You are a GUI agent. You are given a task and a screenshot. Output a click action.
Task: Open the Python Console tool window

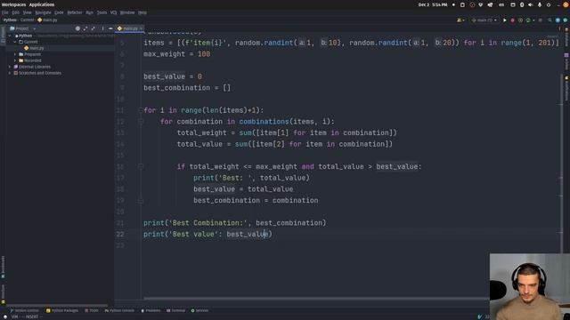click(x=119, y=310)
